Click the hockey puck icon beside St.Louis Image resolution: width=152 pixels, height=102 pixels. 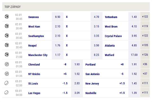point(6,83)
